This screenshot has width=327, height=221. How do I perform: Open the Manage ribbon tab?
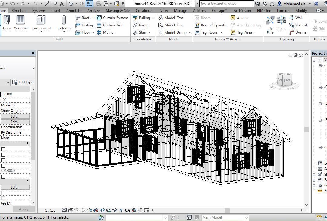click(x=180, y=10)
